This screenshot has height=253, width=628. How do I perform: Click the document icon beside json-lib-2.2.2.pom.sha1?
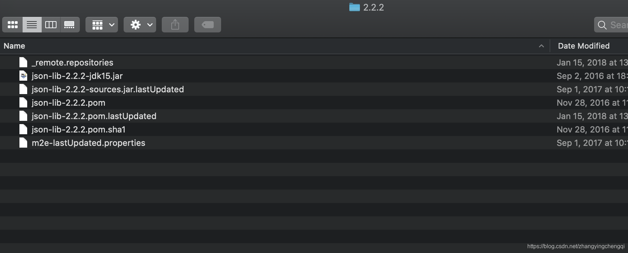click(x=23, y=129)
